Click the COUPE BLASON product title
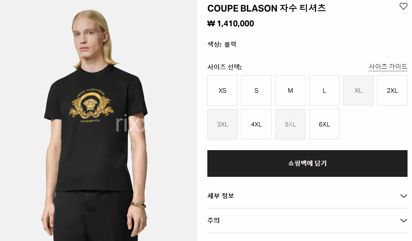412x241 pixels. [x=266, y=8]
